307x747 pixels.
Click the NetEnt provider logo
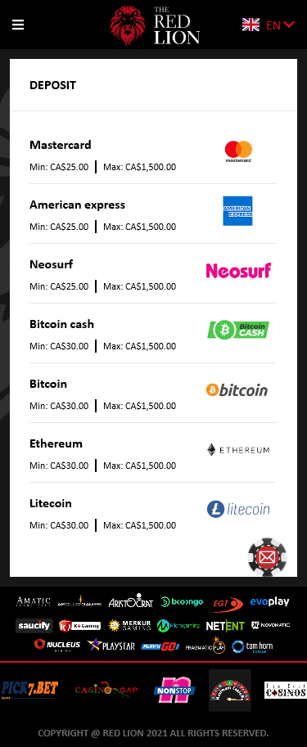(225, 626)
